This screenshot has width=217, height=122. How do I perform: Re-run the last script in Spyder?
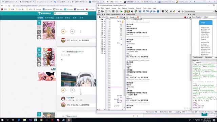pyautogui.click(x=136, y=12)
